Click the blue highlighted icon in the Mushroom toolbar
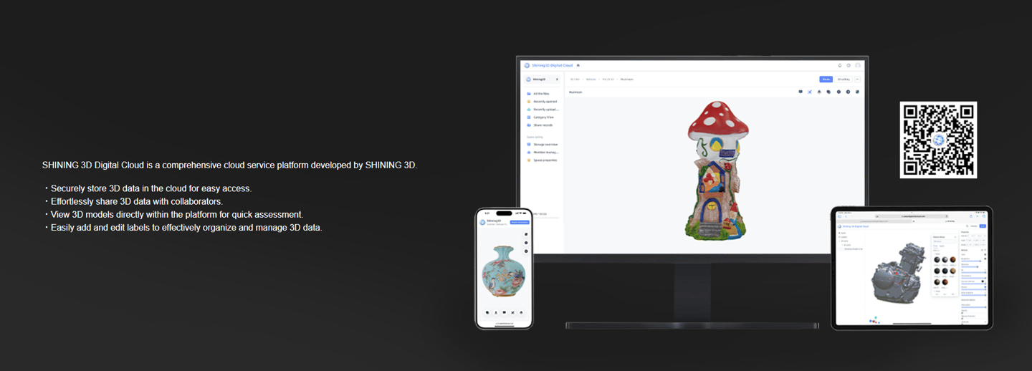The image size is (1032, 371). [810, 92]
